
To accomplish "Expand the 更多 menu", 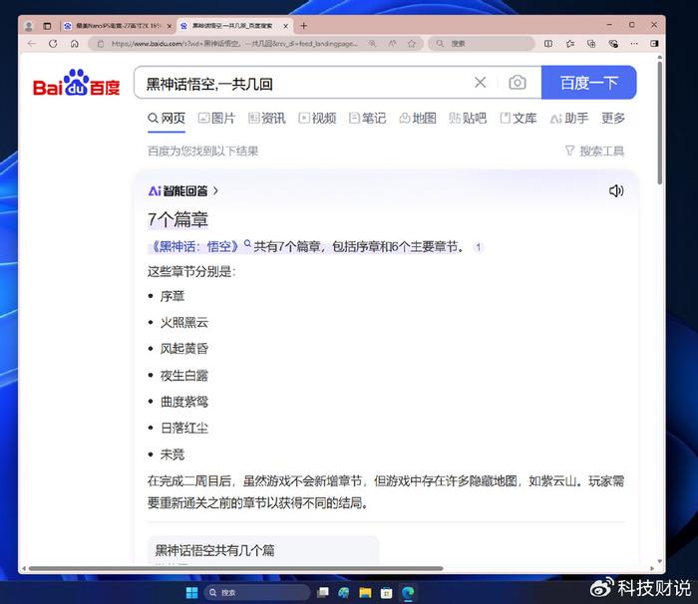I will tap(613, 118).
